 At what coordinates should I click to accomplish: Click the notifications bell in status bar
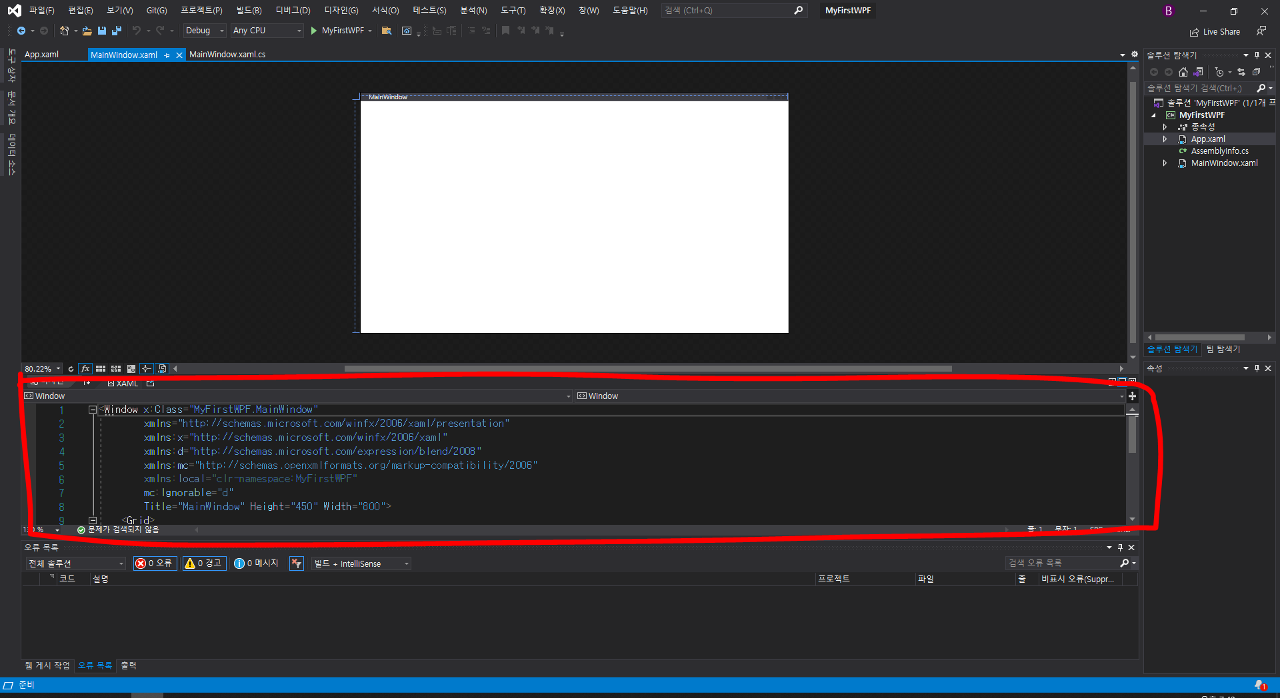(x=1259, y=685)
